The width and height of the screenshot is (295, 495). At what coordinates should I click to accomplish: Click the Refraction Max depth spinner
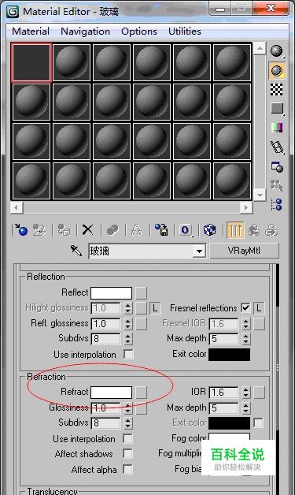coord(245,408)
